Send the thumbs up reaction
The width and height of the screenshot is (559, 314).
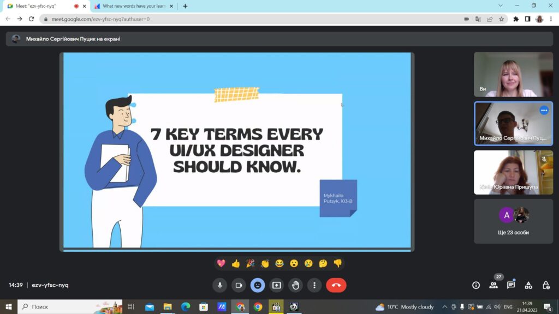(236, 263)
